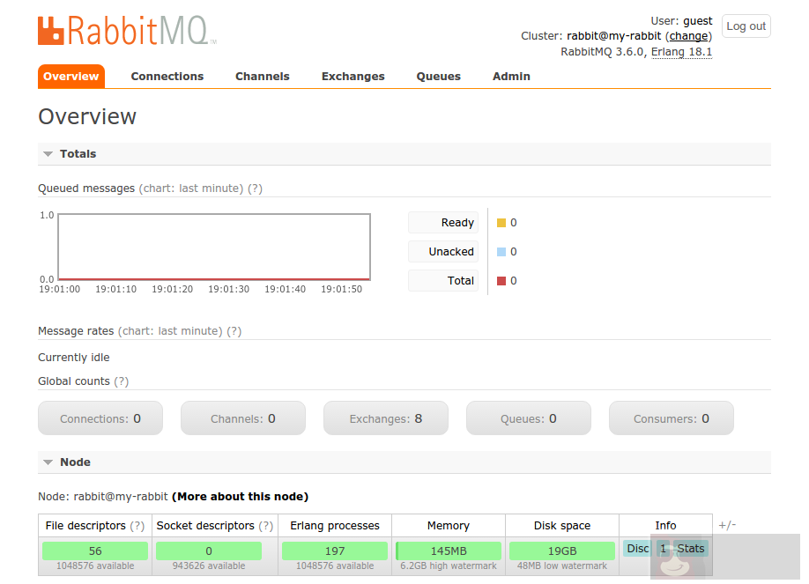This screenshot has width=809, height=584.
Task: Click the Exchanges: 8 count box
Action: click(x=385, y=418)
